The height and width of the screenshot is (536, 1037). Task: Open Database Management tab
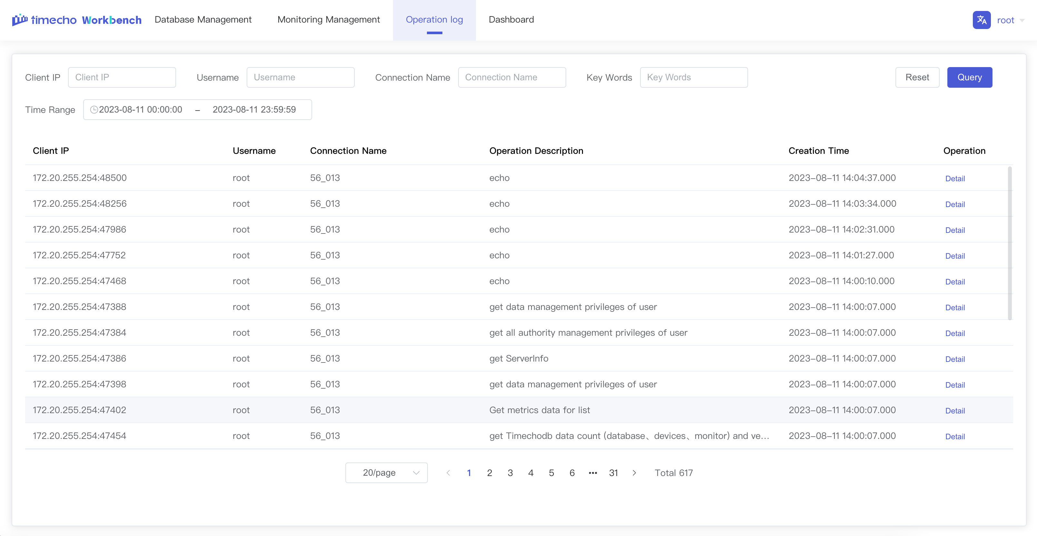203,19
